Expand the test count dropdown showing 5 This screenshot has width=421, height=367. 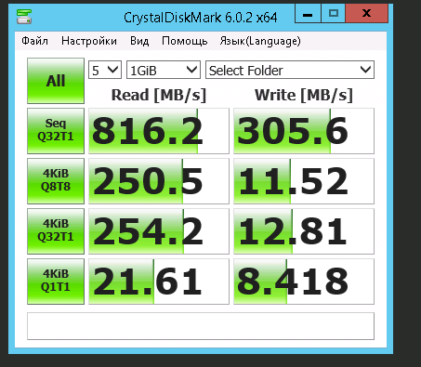pos(105,70)
